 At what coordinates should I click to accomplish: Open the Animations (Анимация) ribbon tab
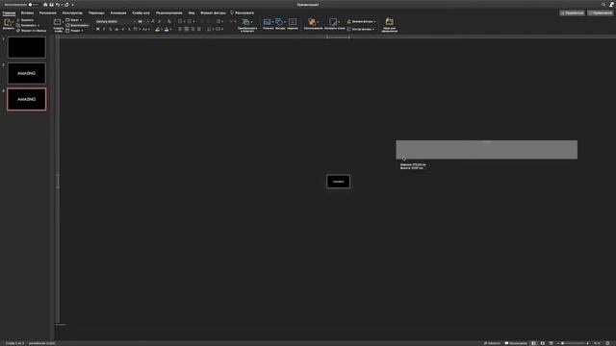click(x=118, y=12)
